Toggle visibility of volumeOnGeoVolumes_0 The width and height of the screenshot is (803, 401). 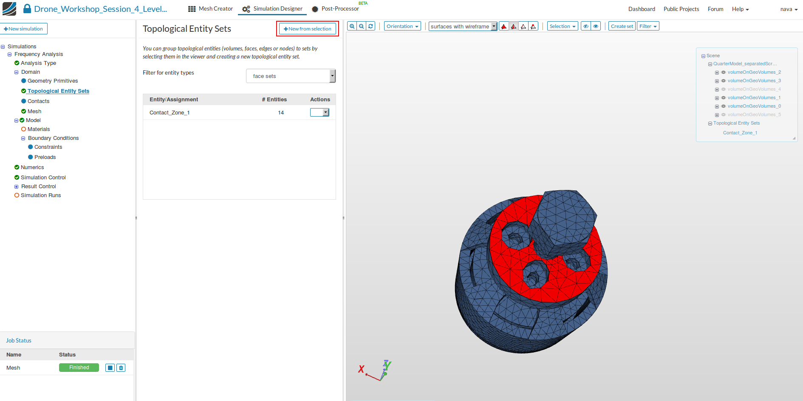[724, 106]
